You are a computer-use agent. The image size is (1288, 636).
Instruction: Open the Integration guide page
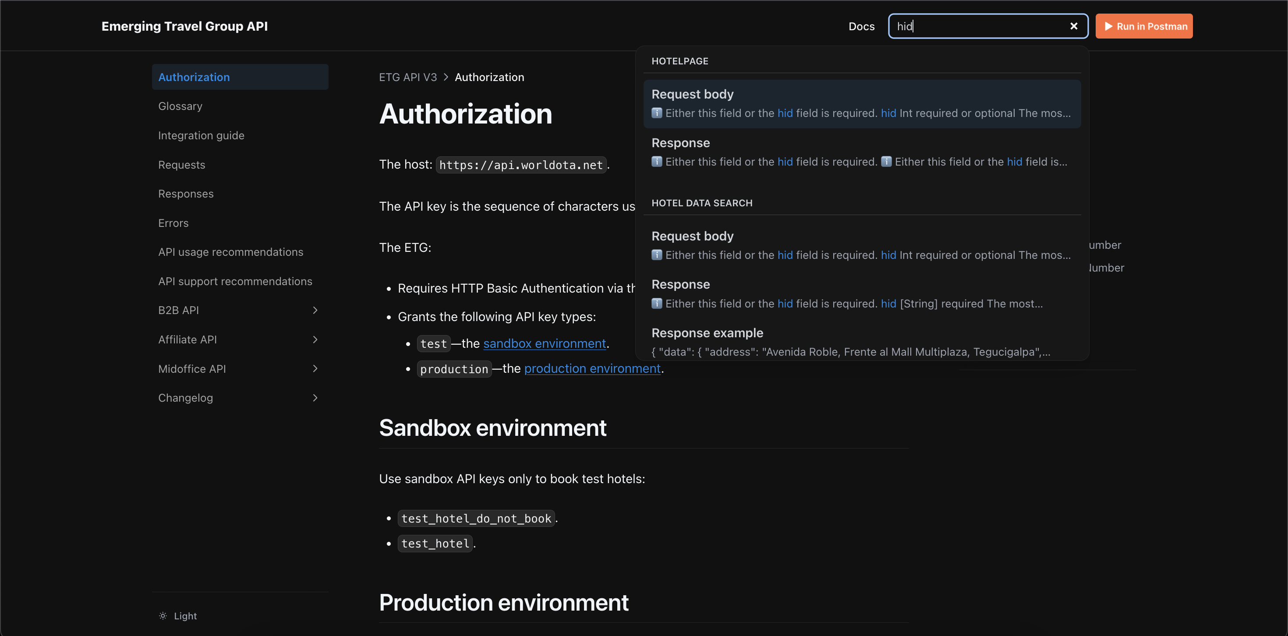(x=201, y=135)
